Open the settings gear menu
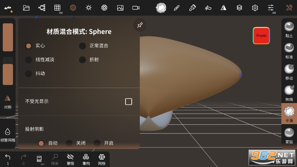 coord(255,8)
